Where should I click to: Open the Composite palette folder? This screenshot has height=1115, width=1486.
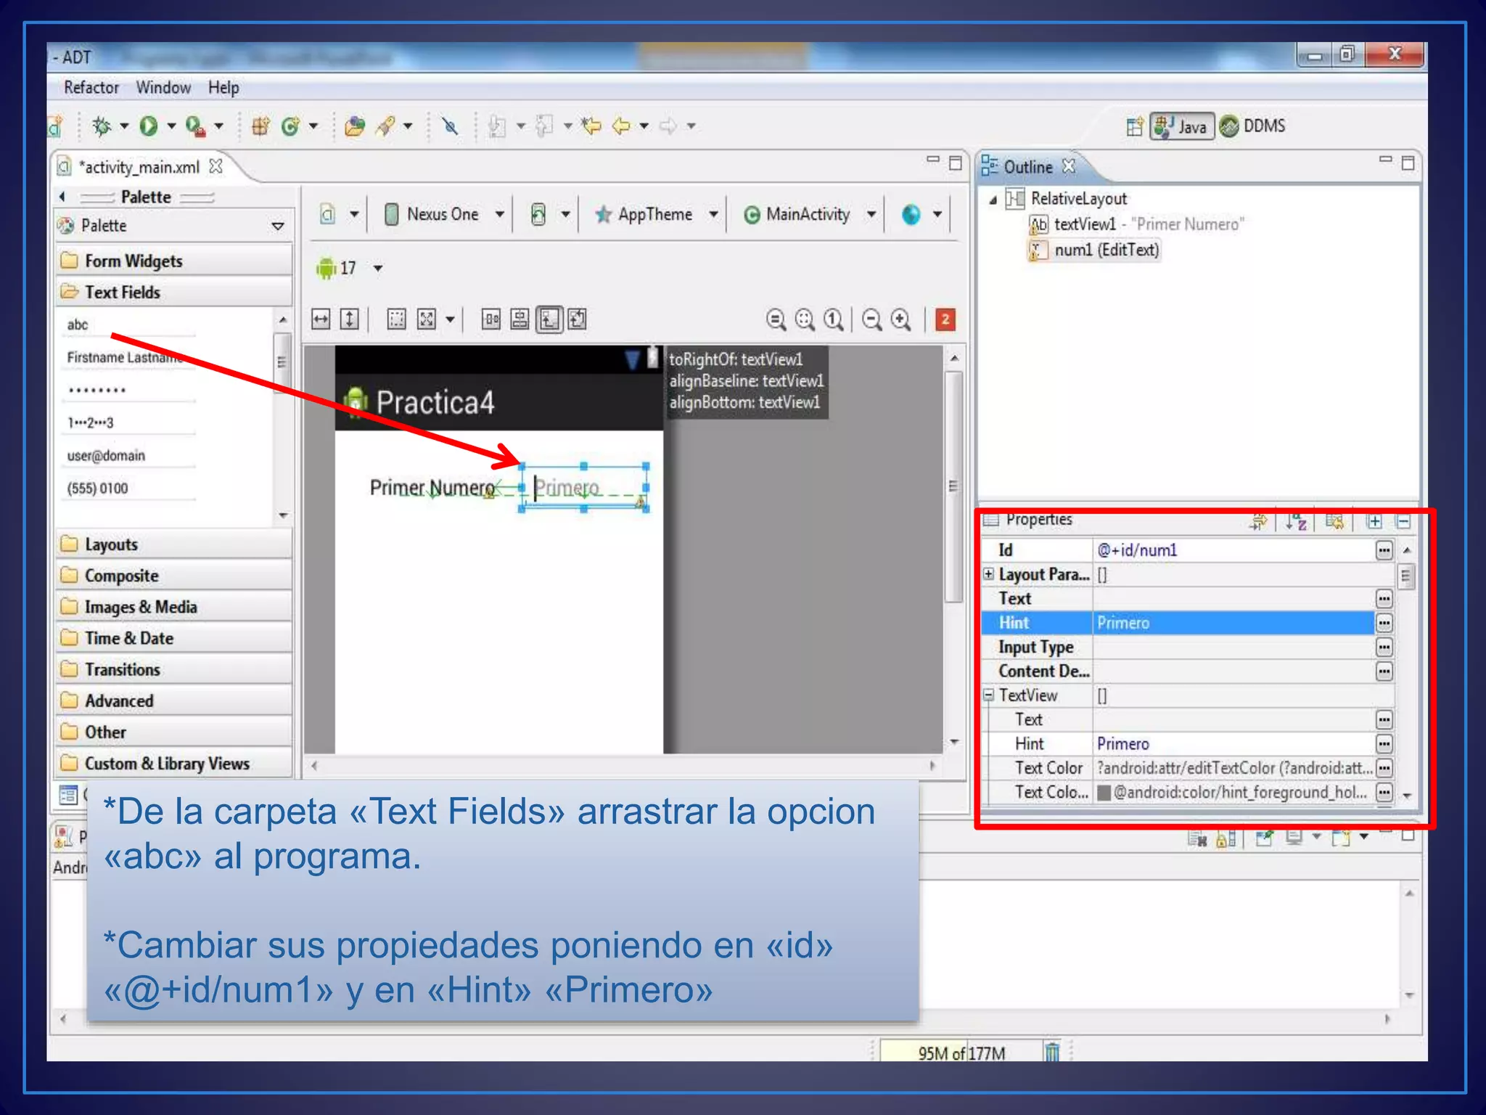point(174,576)
